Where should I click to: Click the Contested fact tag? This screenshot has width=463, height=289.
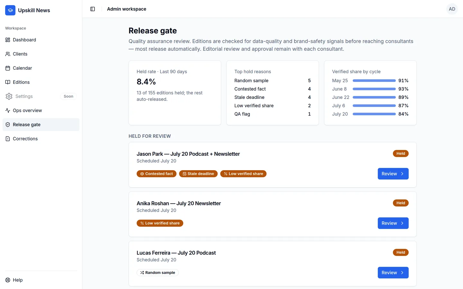[x=157, y=174]
